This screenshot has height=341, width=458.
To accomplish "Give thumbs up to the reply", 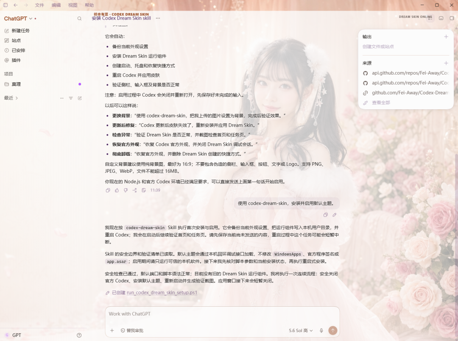I will pos(117,190).
